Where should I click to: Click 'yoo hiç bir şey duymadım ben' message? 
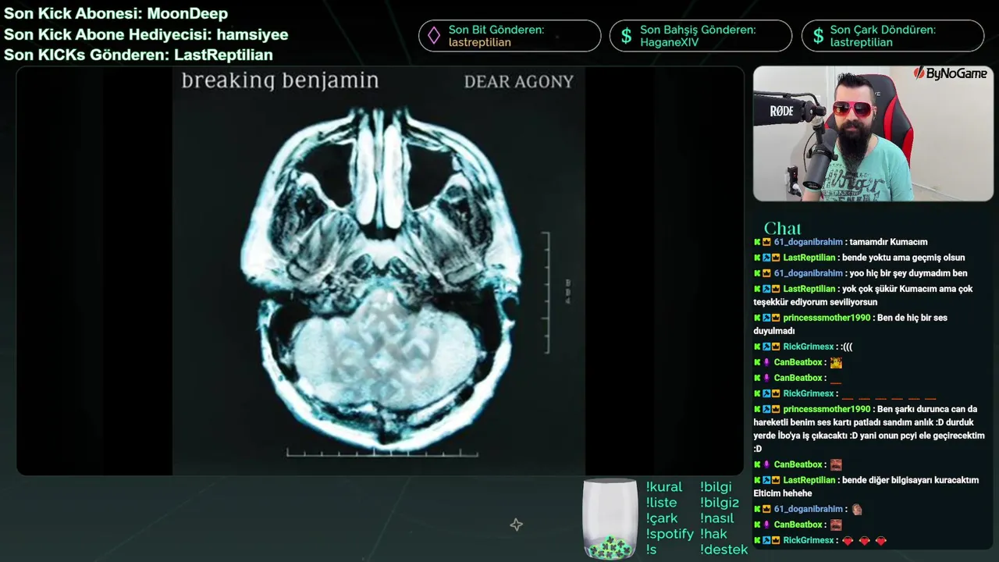click(860, 273)
